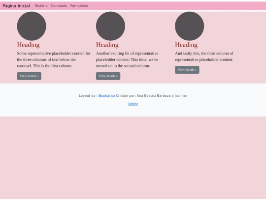This screenshot has height=199, width=266.
Task: Click the text 'Another exciting bit of representative'
Action: 127,53
